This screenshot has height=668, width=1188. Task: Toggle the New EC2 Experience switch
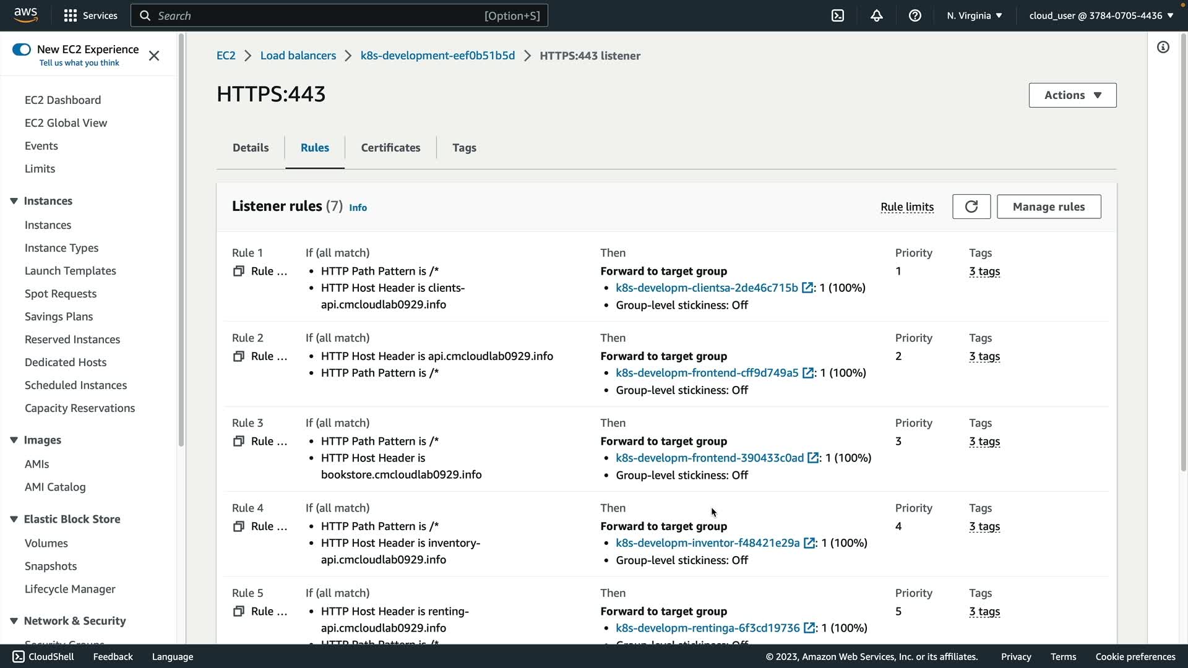click(22, 49)
